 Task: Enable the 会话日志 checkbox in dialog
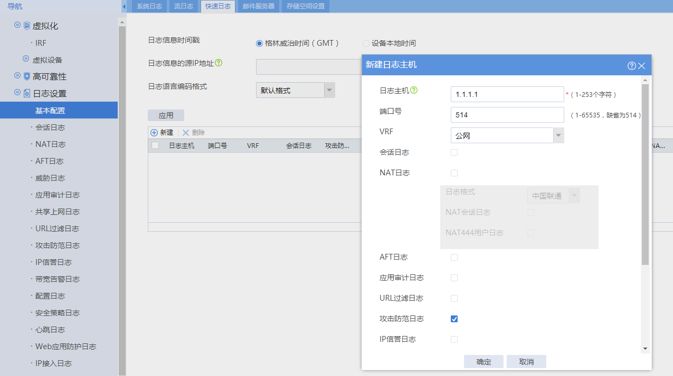point(454,153)
